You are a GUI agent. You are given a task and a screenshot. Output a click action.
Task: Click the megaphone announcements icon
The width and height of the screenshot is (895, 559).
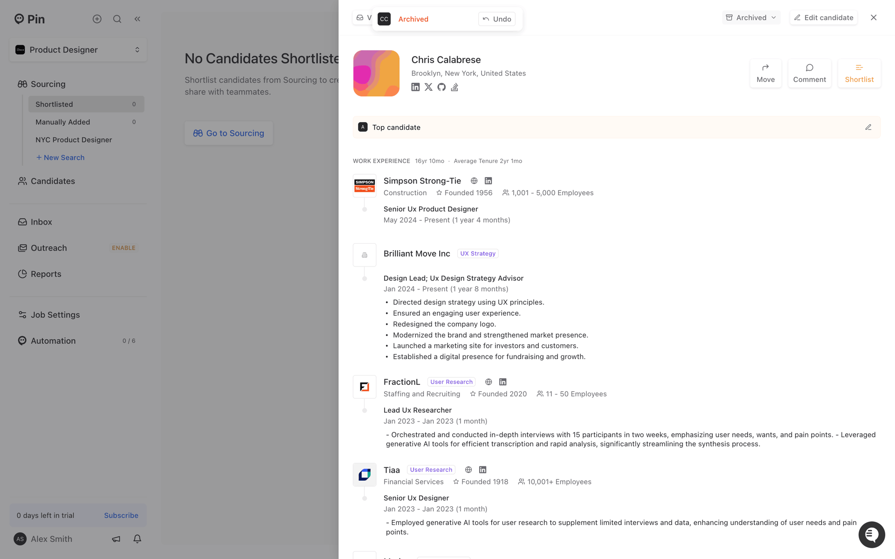tap(116, 539)
